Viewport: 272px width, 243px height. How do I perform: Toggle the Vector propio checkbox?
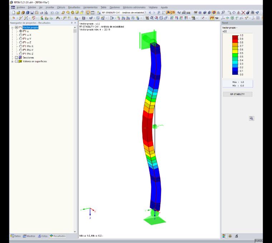(x=16, y=28)
